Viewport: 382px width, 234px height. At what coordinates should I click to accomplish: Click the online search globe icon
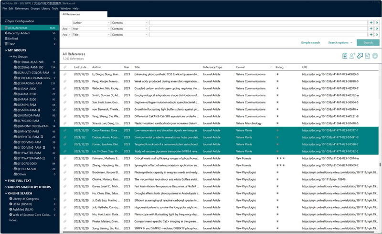click(x=375, y=56)
